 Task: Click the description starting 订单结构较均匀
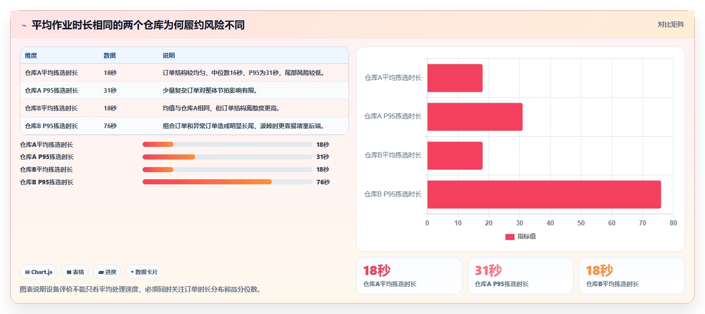[x=243, y=73]
